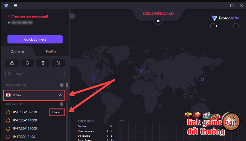Click the not protected warning icon
Image resolution: width=246 pixels, height=141 pixels.
pos(10,16)
